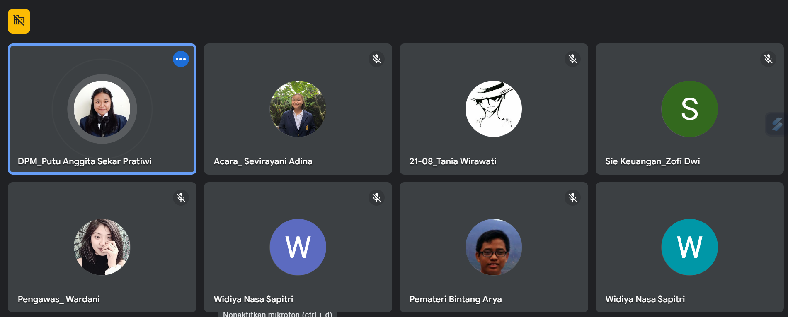Click the "Acara_ Sevirayani Adina" name label

pyautogui.click(x=263, y=161)
